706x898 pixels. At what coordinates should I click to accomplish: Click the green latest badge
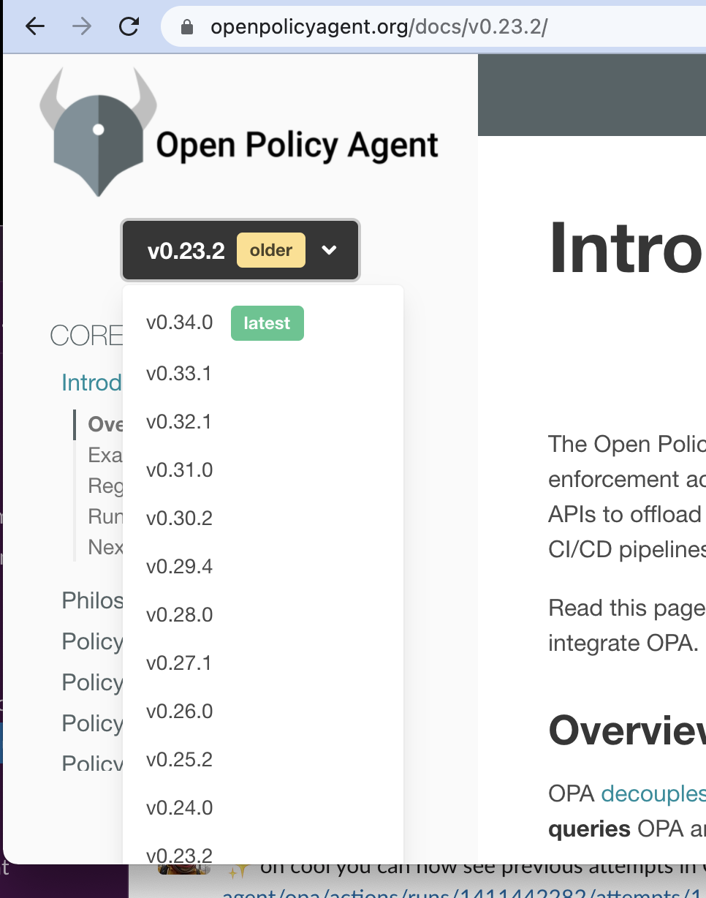(x=267, y=322)
